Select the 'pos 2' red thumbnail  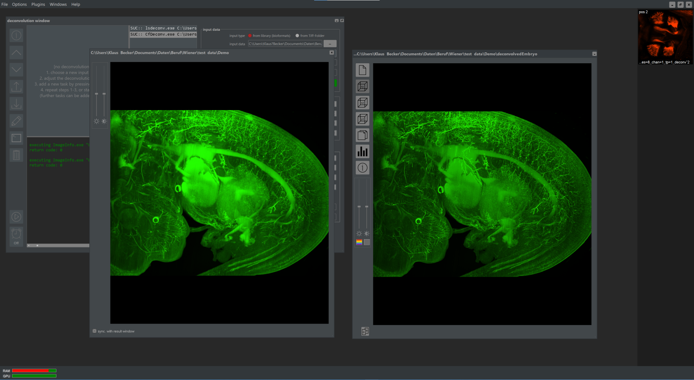coord(665,37)
